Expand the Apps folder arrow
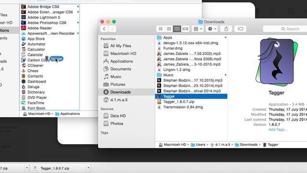Screen dimensions: 307x173 [225, 37]
